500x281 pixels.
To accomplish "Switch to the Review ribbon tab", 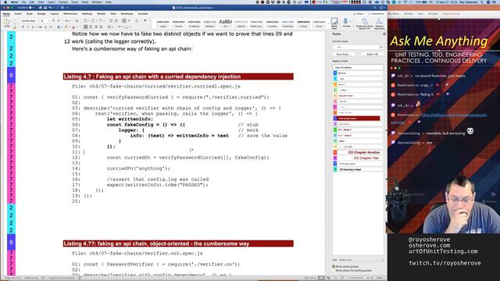I will point(102,14).
